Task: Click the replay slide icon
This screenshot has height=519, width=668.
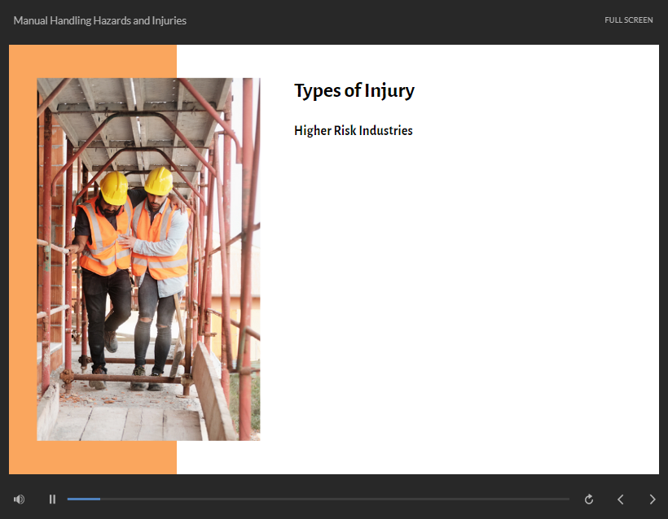Action: (589, 499)
